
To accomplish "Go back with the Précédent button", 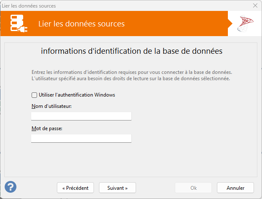I will point(75,187).
